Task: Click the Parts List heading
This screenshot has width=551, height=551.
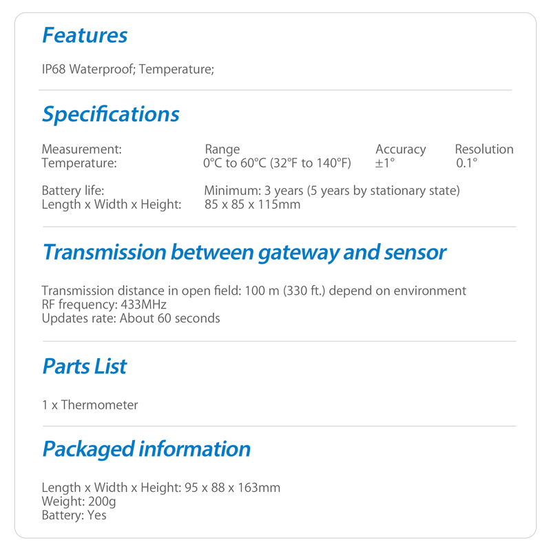Action: pyautogui.click(x=84, y=366)
